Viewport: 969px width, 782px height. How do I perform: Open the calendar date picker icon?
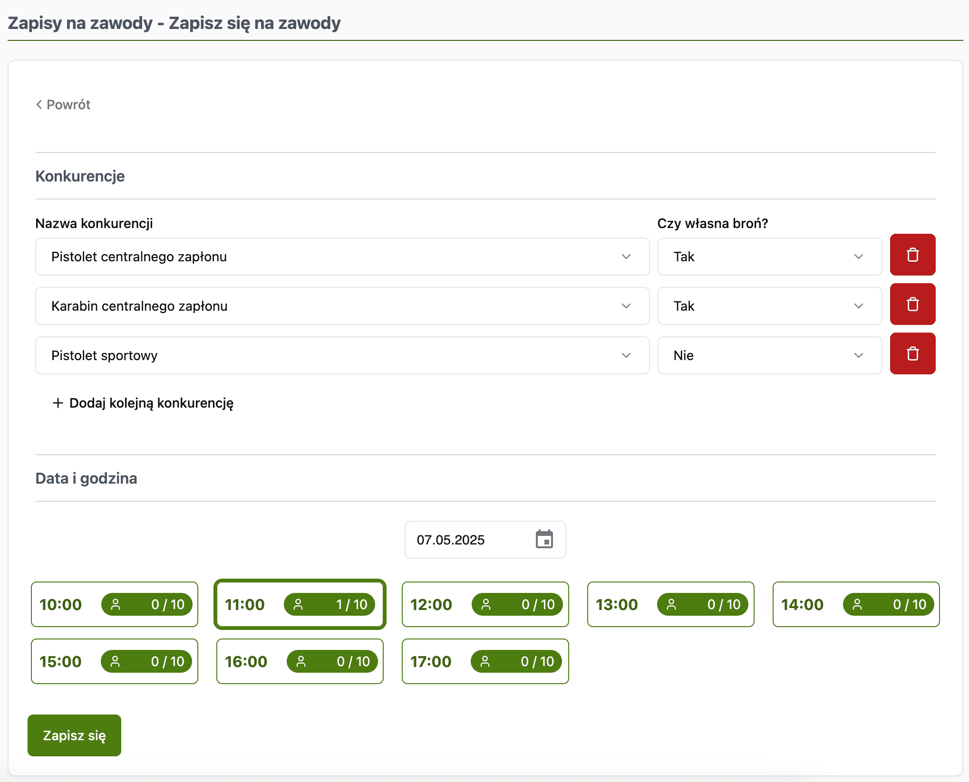544,539
